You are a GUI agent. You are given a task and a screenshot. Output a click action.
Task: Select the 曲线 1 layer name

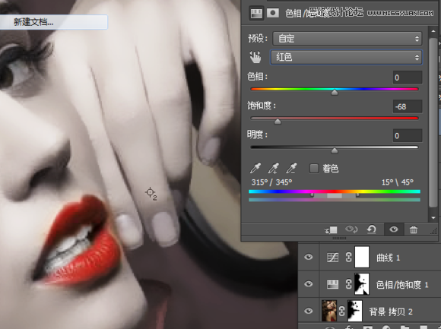click(388, 258)
